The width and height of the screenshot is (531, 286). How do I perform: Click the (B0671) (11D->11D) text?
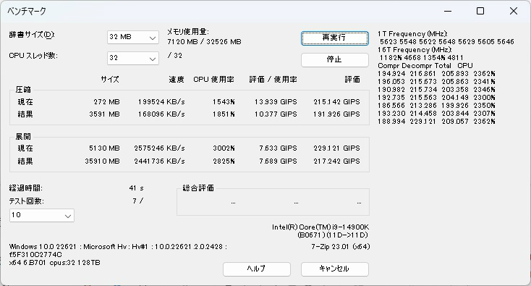[x=333, y=235]
